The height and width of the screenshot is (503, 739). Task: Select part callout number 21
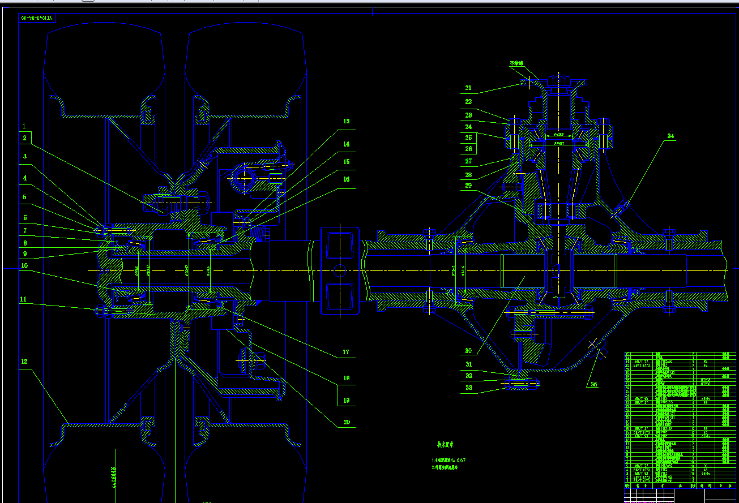point(468,88)
